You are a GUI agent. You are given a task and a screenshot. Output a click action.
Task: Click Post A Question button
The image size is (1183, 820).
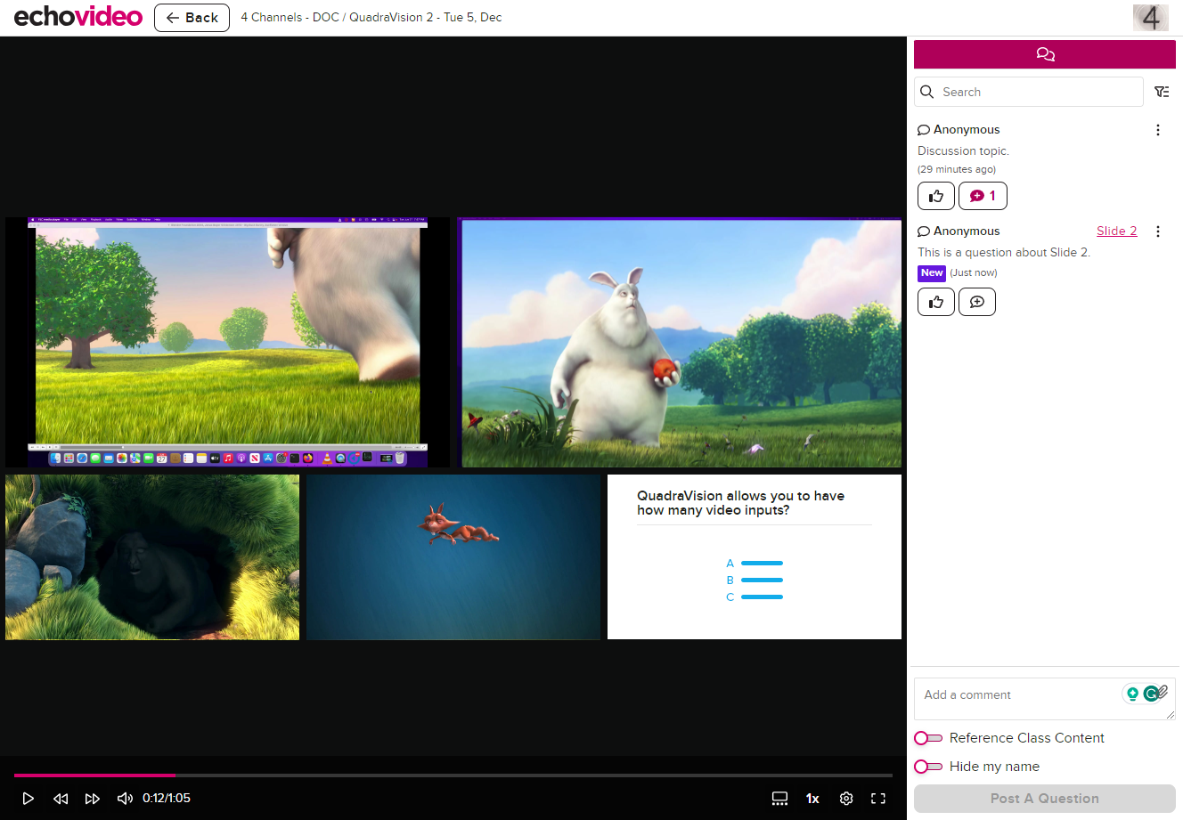1045,799
